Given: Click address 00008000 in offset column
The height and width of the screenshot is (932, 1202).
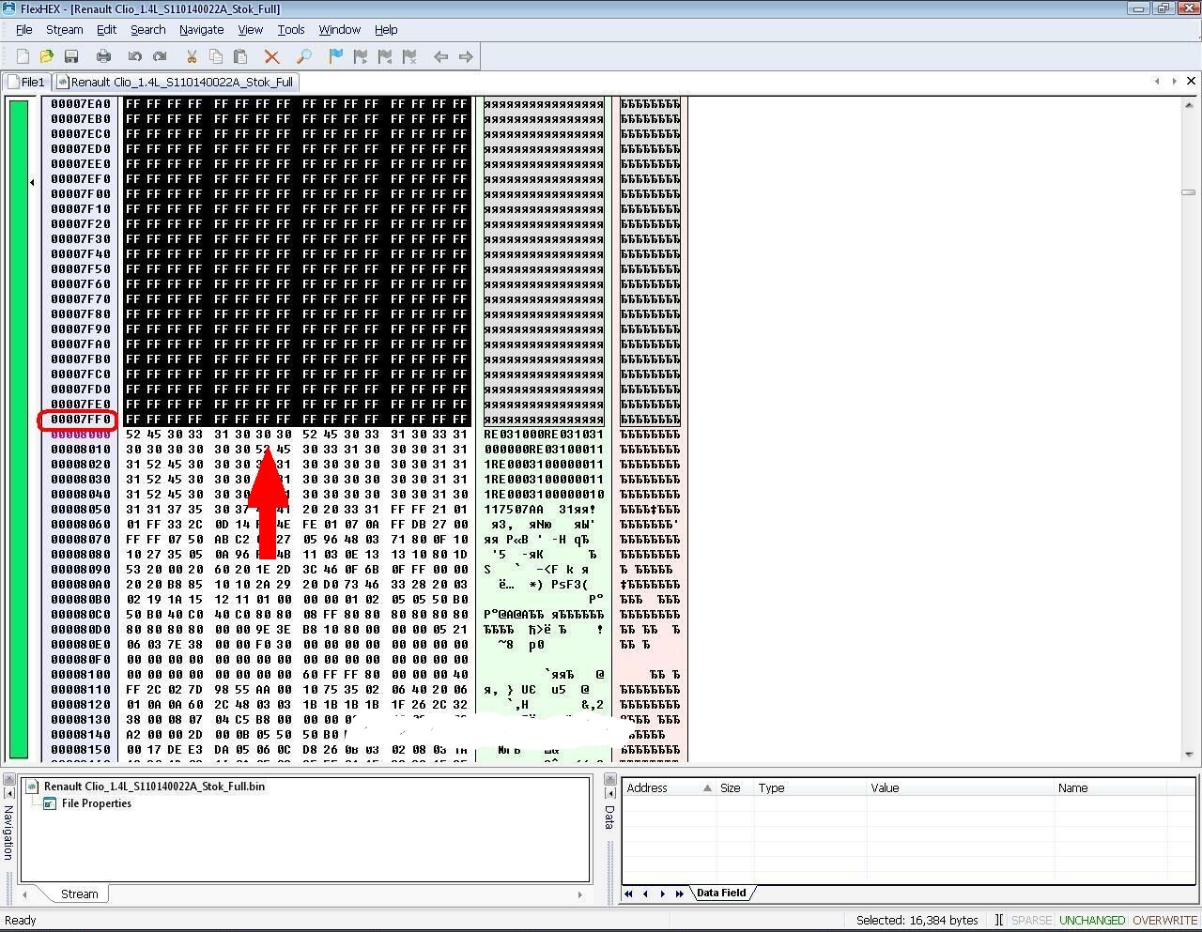Looking at the screenshot, I should pyautogui.click(x=81, y=435).
